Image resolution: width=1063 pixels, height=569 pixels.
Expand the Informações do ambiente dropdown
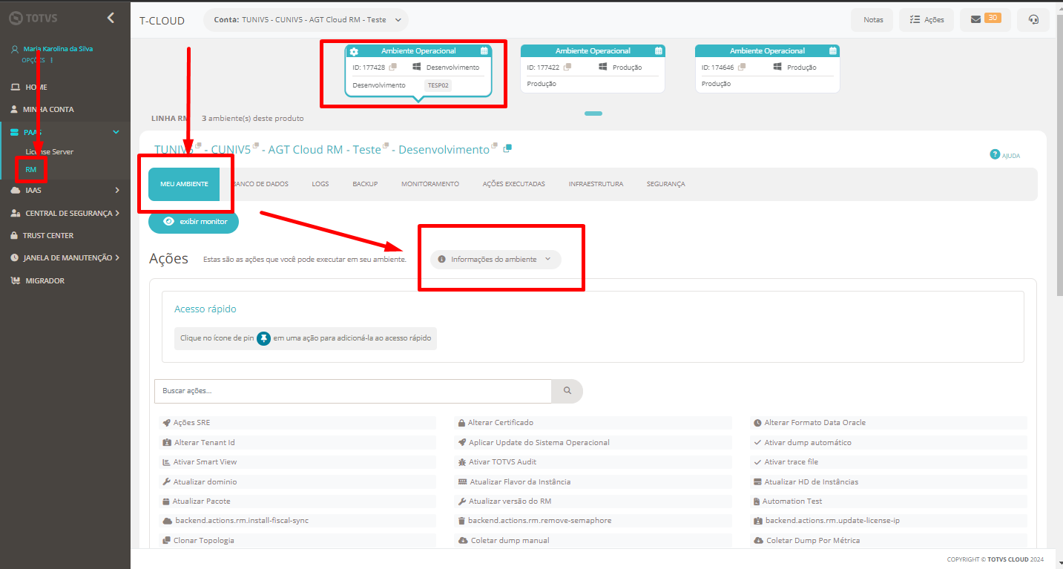pyautogui.click(x=496, y=260)
